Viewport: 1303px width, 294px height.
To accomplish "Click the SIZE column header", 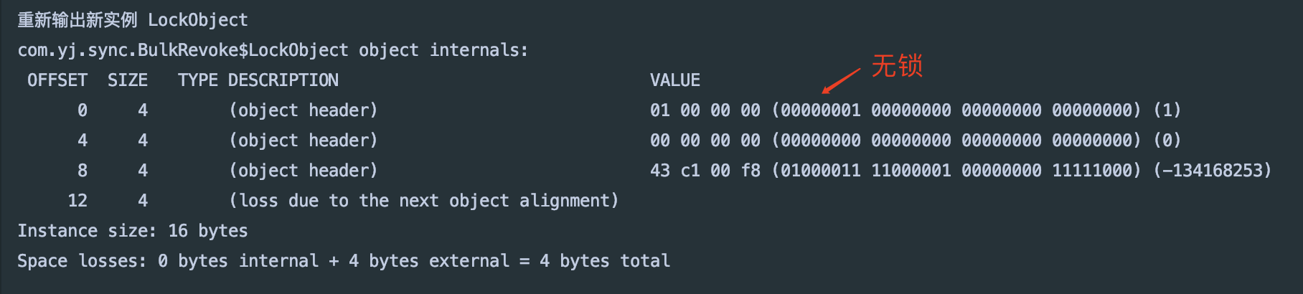I will tap(128, 80).
